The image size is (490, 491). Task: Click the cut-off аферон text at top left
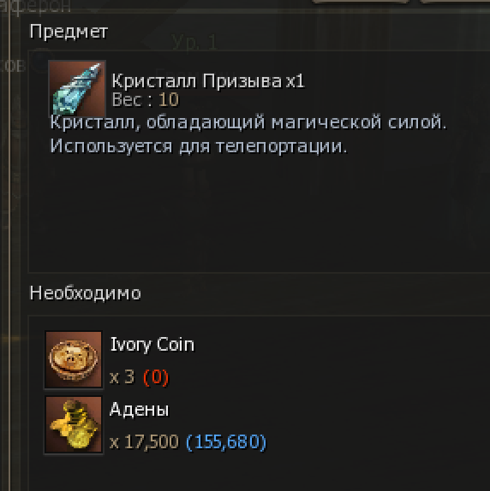[x=35, y=6]
